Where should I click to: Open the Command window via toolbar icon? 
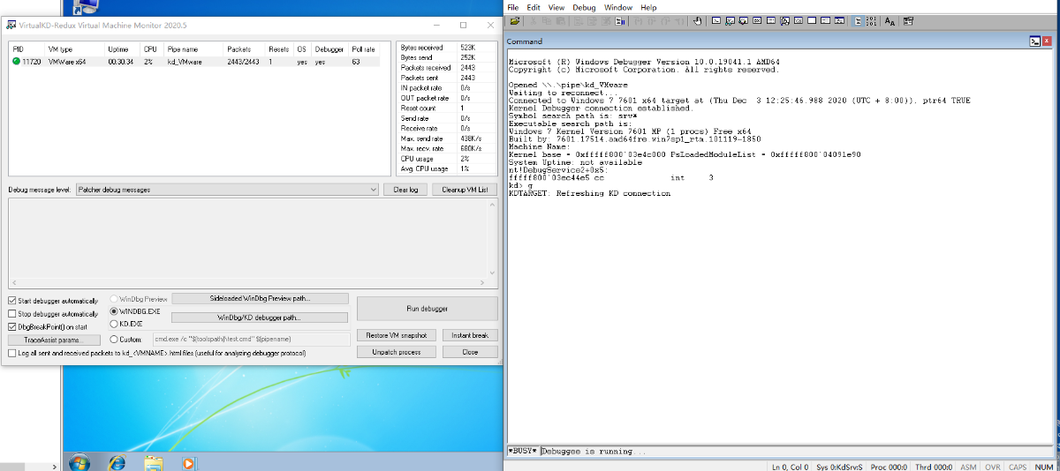[x=715, y=21]
